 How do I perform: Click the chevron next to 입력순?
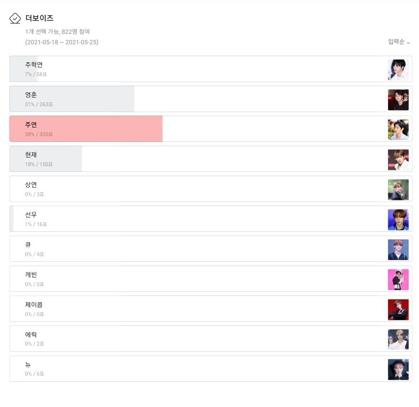(x=409, y=42)
